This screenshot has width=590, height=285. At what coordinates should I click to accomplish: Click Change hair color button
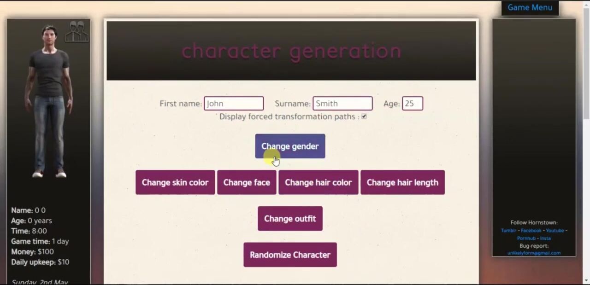(x=318, y=182)
